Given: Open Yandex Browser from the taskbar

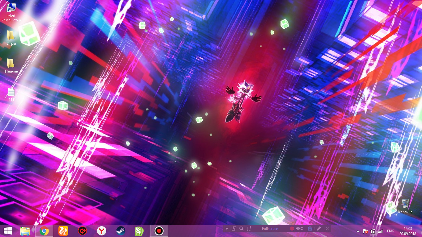Looking at the screenshot, I should [102, 231].
